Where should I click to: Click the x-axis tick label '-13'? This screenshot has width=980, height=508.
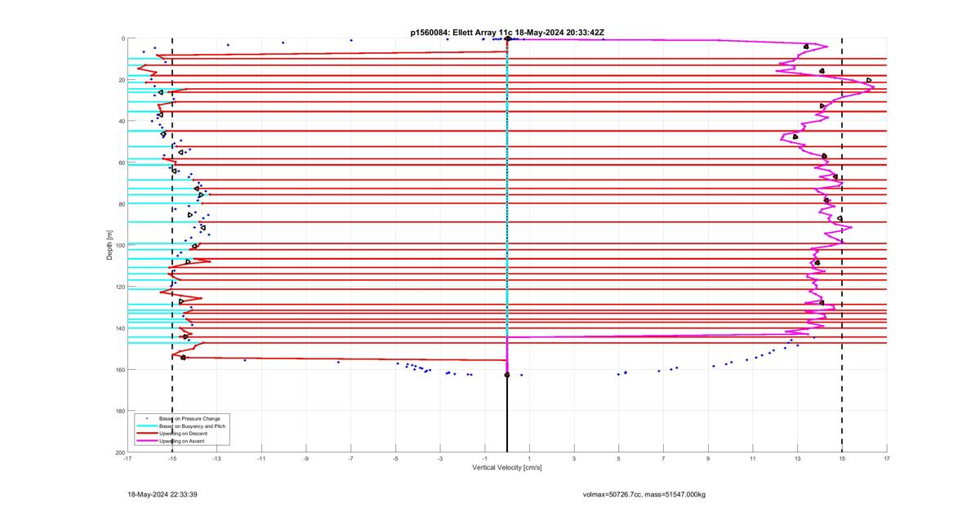click(216, 458)
